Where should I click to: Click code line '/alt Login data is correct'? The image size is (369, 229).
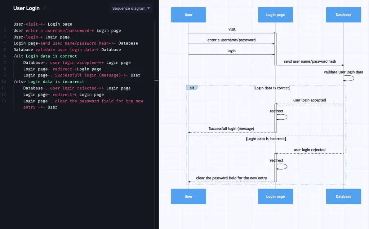(45, 56)
